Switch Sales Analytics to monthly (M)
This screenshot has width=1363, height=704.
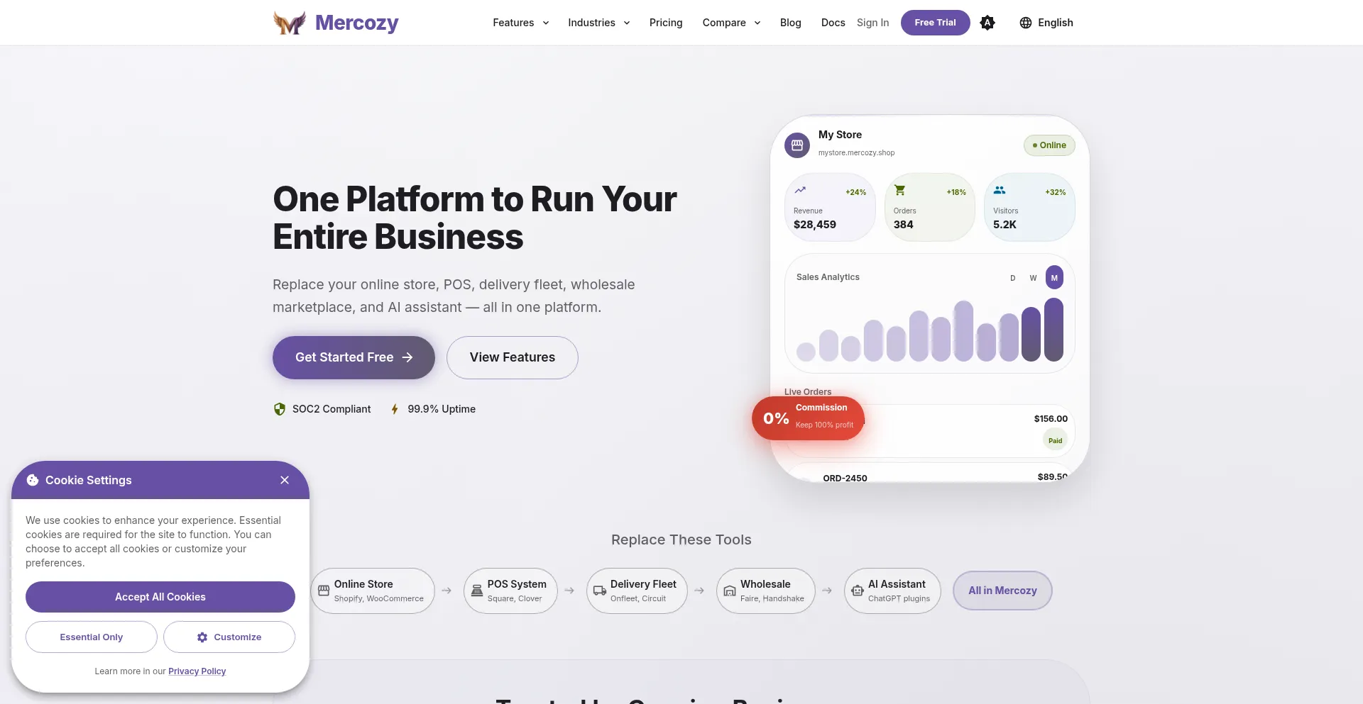pyautogui.click(x=1054, y=278)
